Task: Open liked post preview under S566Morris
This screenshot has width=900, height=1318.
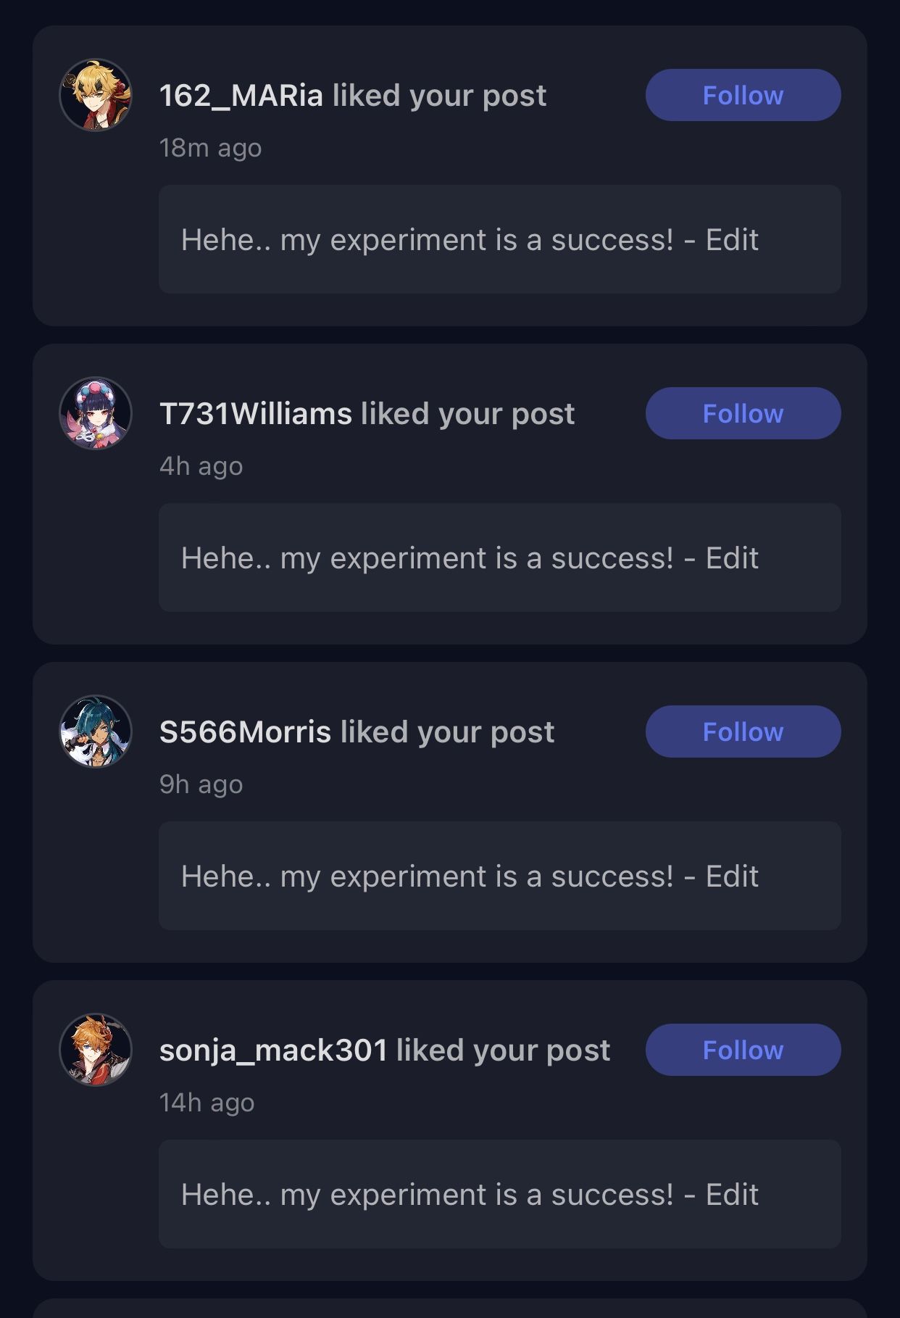Action: pos(500,876)
